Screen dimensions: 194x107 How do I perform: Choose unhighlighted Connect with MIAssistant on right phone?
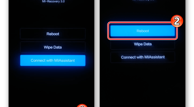tap(143, 57)
